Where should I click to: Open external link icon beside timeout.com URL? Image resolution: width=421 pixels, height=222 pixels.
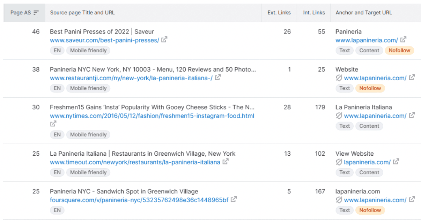pyautogui.click(x=226, y=162)
